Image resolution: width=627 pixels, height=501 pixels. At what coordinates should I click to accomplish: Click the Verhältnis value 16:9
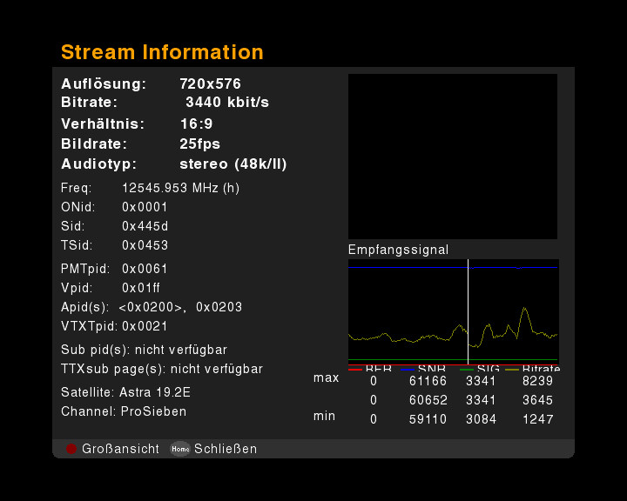click(196, 124)
